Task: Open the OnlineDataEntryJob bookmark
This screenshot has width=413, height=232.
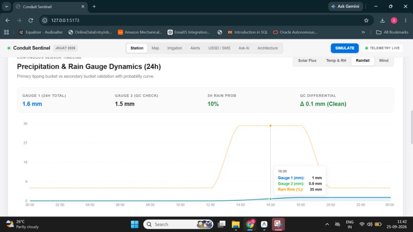Action: click(x=90, y=32)
